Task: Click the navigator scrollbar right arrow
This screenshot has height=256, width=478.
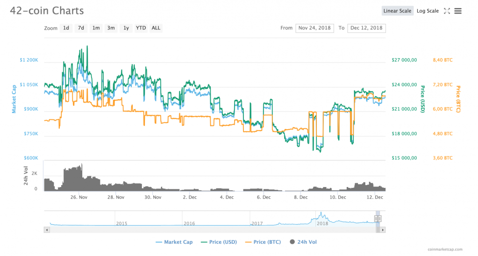Action: (383, 229)
